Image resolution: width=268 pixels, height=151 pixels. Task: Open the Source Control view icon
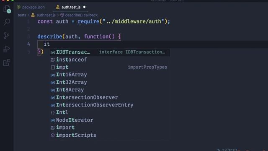pos(7,36)
